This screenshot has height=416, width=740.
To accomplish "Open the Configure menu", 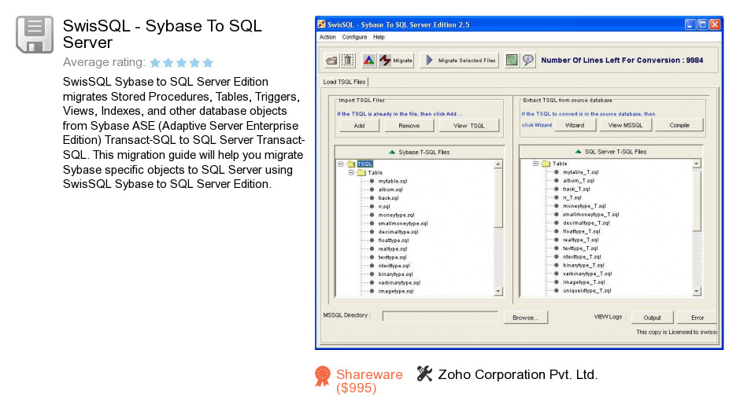I will [354, 37].
